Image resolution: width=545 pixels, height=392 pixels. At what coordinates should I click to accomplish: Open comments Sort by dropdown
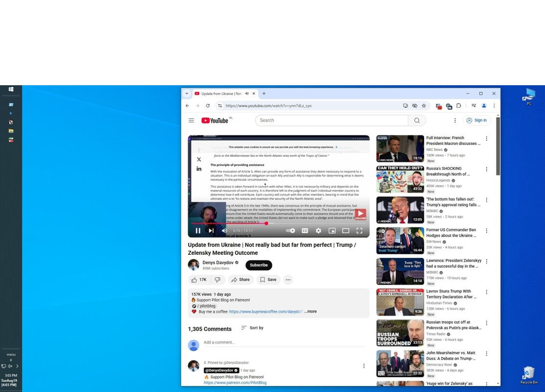(x=253, y=328)
